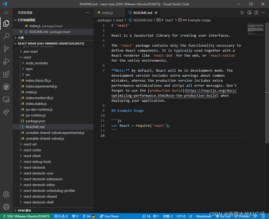This screenshot has height=219, width=269.
Task: Open the Remote Explorer icon
Action: click(6, 100)
